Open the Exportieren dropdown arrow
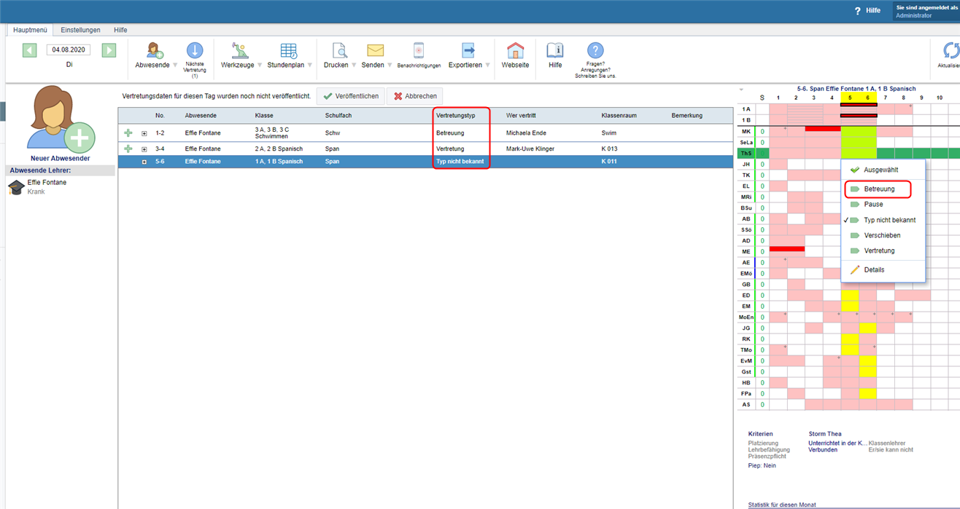The width and height of the screenshot is (960, 509). coord(487,65)
